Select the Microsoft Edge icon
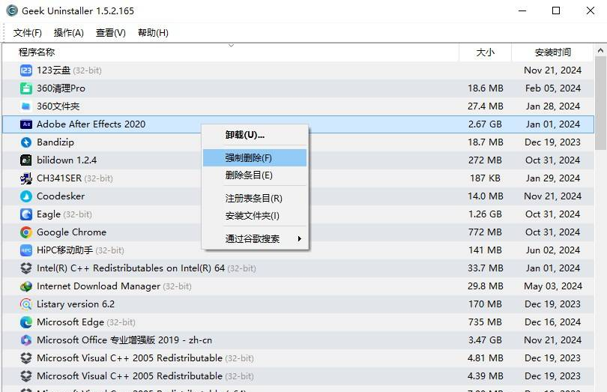Image resolution: width=607 pixels, height=392 pixels. (x=26, y=322)
